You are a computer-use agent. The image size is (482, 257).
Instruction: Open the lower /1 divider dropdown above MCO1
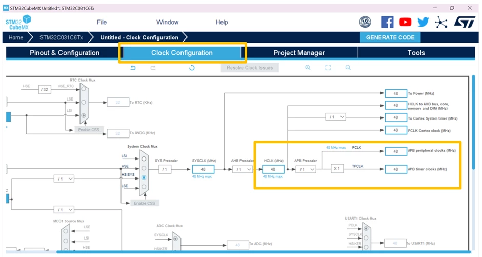click(x=64, y=210)
